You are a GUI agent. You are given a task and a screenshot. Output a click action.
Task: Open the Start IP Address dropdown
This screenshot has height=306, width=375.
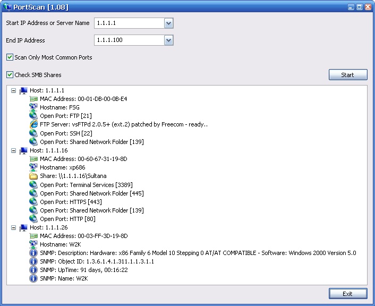(168, 23)
